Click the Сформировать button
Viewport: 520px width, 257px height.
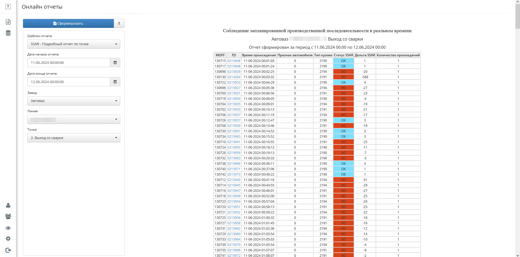pos(68,23)
